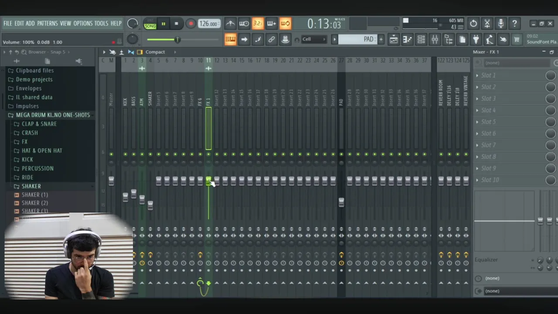The width and height of the screenshot is (558, 314).
Task: Toggle the metronome icon
Action: 230,24
